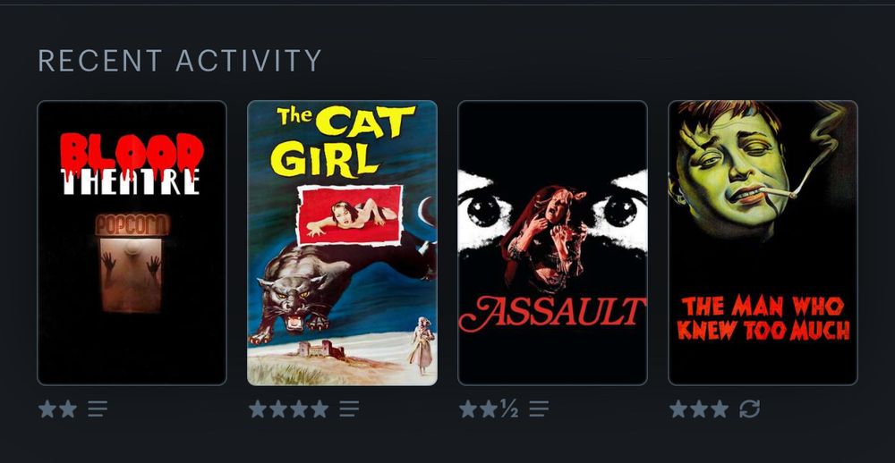Click the three-star rating under The Man Who Knew Too Much
The image size is (895, 463).
point(699,408)
